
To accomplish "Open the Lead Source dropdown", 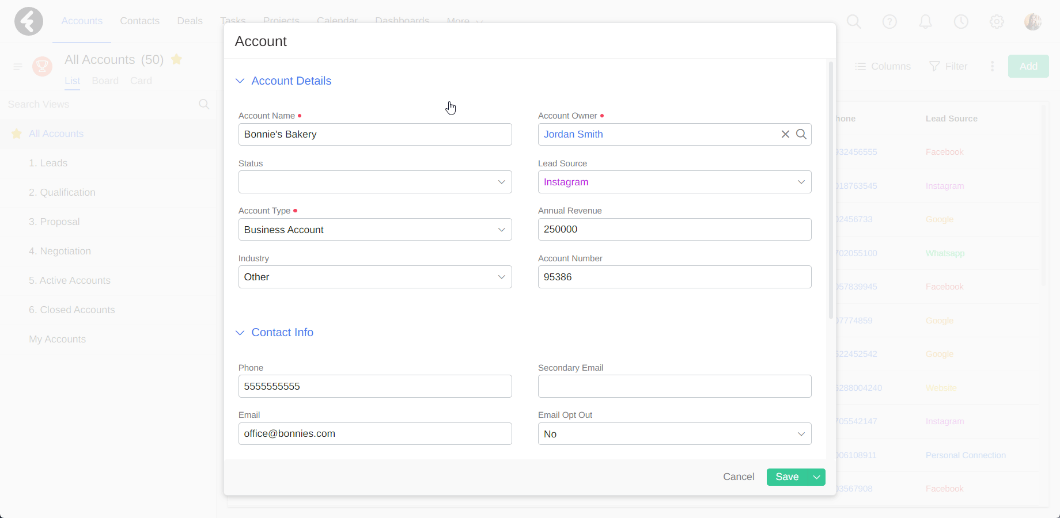I will 675,182.
